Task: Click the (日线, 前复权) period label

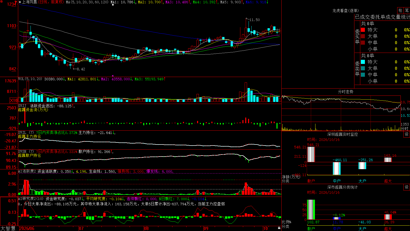Action: [51, 2]
